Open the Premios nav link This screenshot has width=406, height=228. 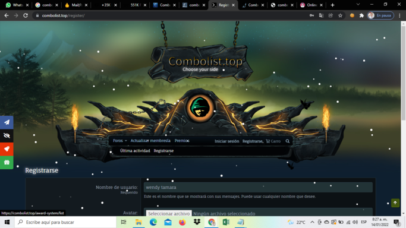click(182, 141)
